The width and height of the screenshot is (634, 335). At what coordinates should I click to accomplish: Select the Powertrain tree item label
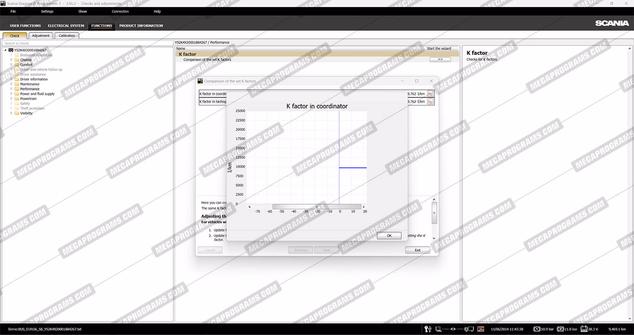pyautogui.click(x=28, y=99)
